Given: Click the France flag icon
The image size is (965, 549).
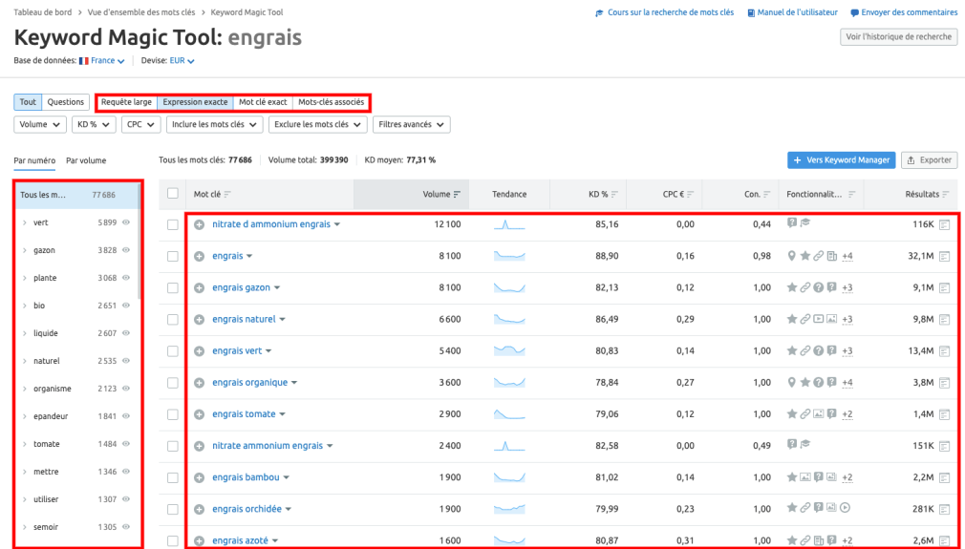Looking at the screenshot, I should (x=84, y=61).
